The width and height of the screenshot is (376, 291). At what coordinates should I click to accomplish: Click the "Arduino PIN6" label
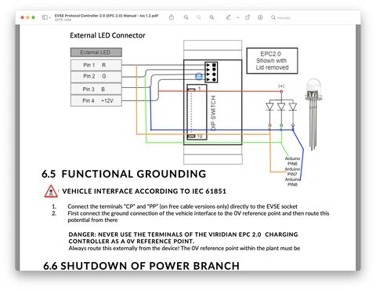(x=292, y=161)
